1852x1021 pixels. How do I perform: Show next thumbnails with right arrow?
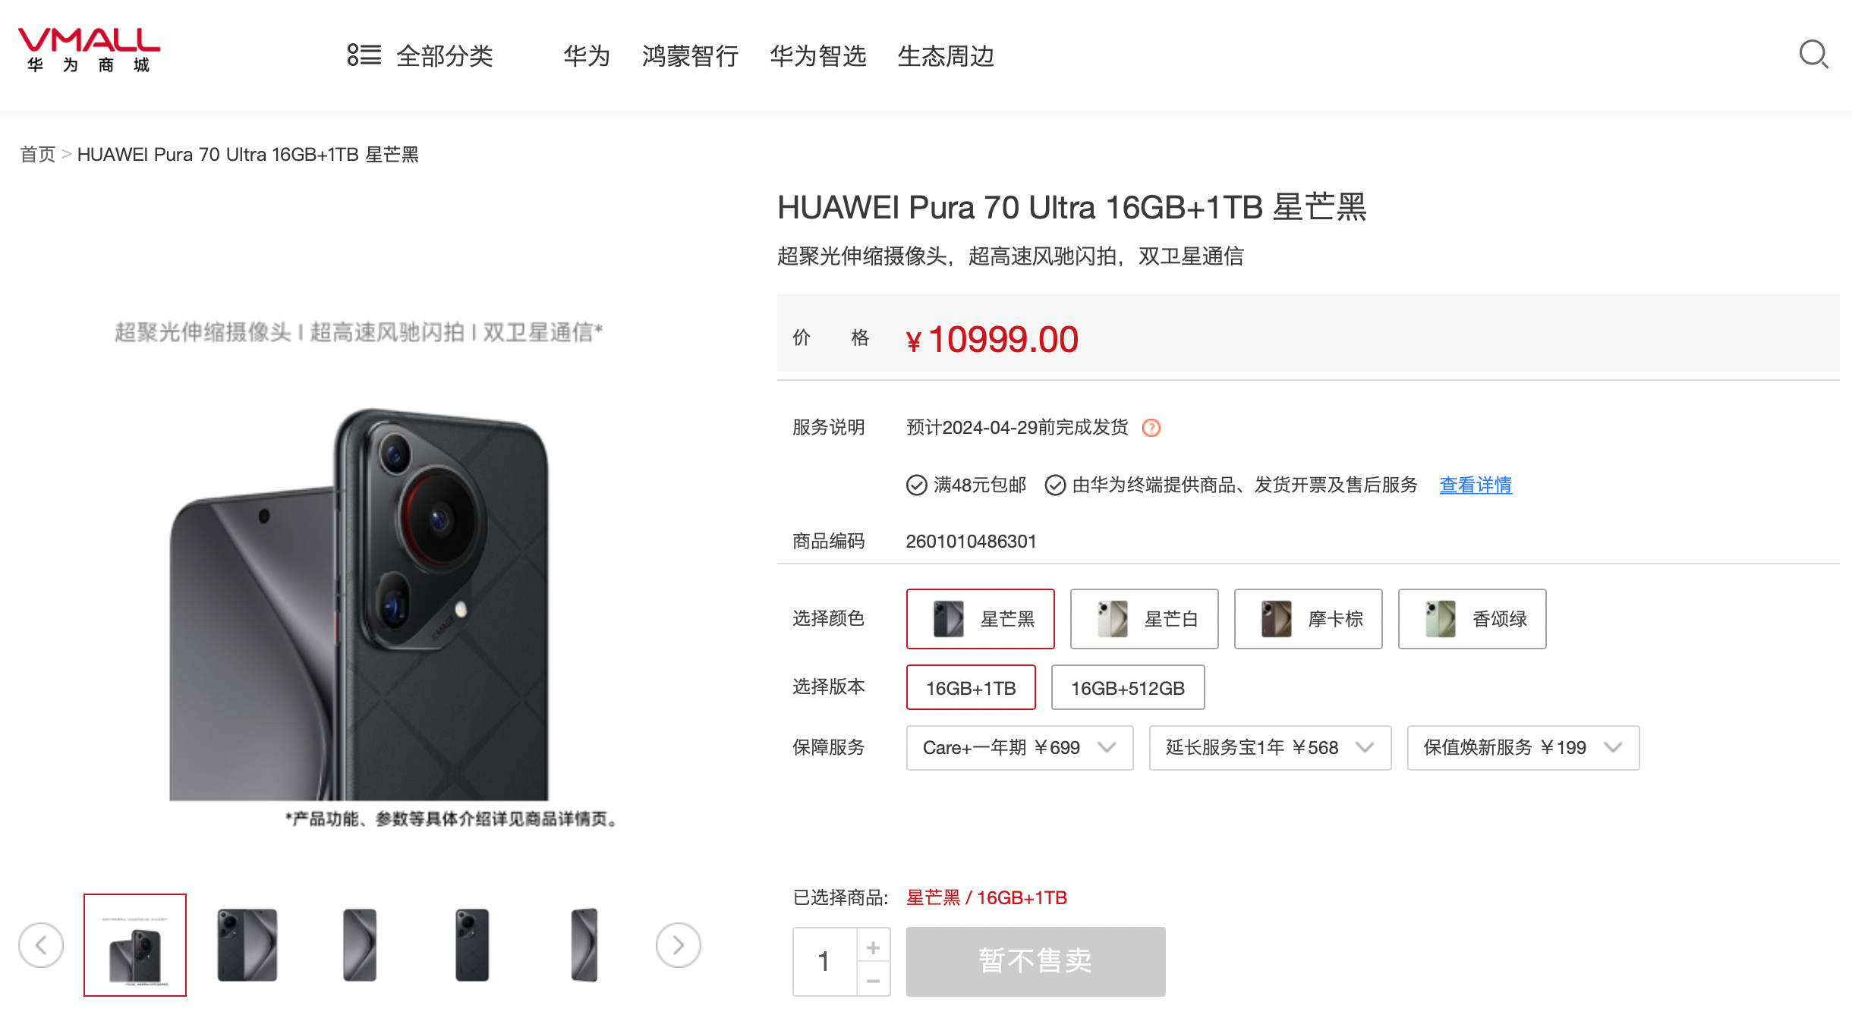click(x=679, y=945)
